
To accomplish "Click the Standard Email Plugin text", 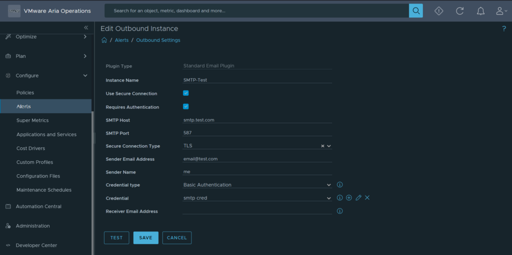I will pos(209,65).
